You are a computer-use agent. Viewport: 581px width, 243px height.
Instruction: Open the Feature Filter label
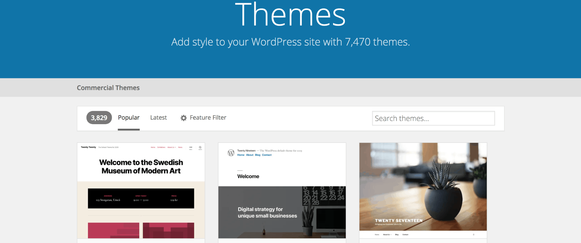click(x=208, y=118)
